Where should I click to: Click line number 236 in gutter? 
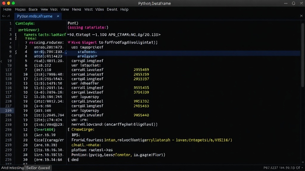coord(8,110)
